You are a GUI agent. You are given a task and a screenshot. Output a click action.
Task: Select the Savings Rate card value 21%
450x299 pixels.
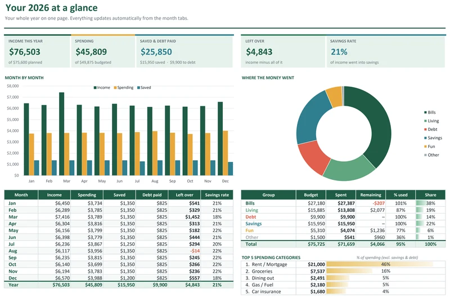(339, 52)
